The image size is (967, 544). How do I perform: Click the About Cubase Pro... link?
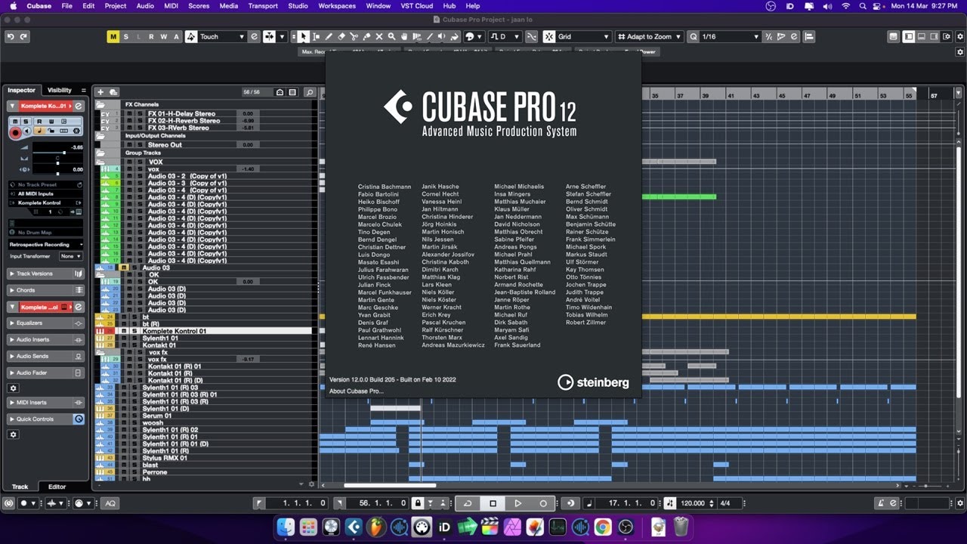point(357,391)
